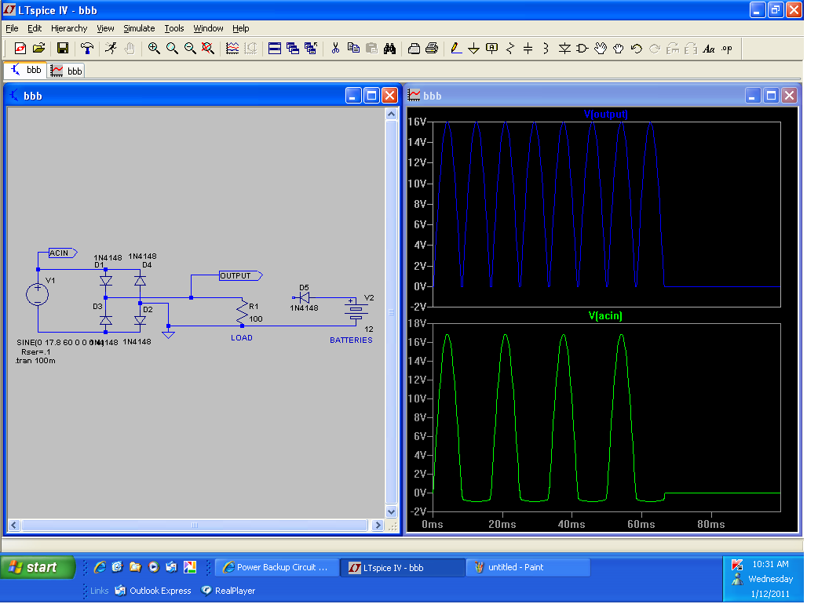Save the schematic with the floppy disk icon
This screenshot has width=818, height=604.
(63, 49)
